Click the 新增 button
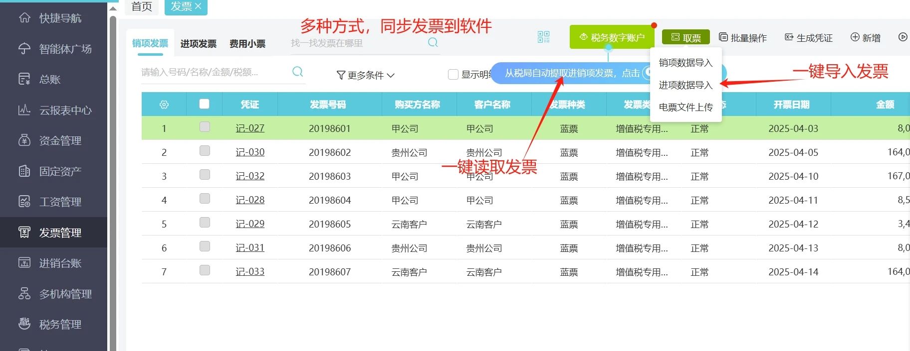This screenshot has height=351, width=910. [x=866, y=38]
